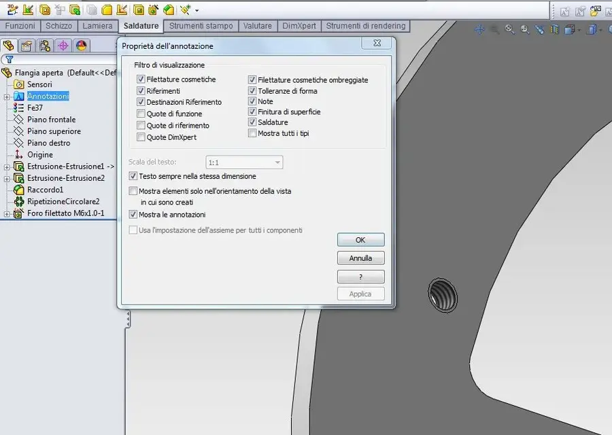Open Strumenti di rendering tab

click(x=366, y=26)
